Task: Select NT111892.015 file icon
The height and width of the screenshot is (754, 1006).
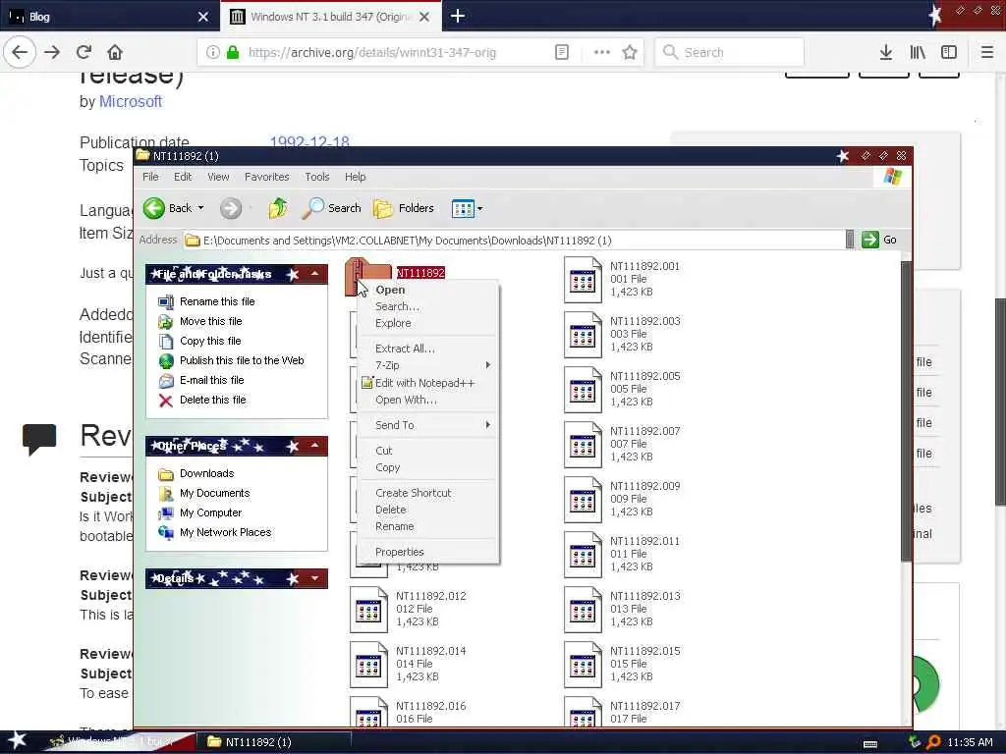Action: 583,665
